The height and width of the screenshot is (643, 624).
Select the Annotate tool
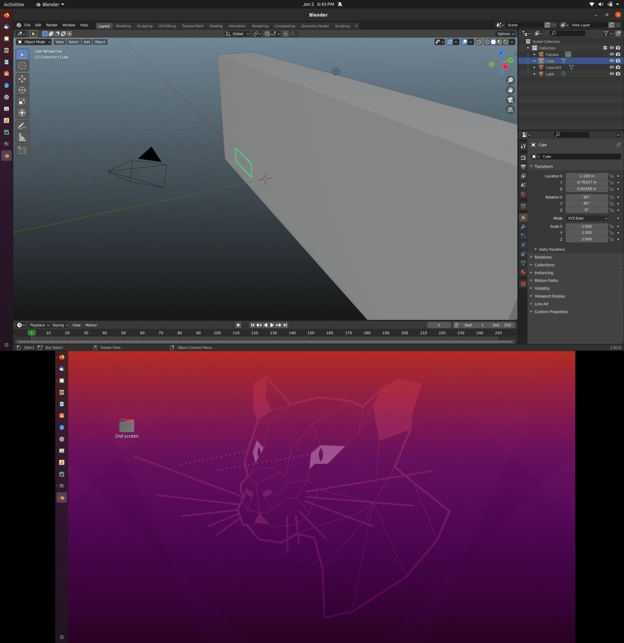pos(22,126)
